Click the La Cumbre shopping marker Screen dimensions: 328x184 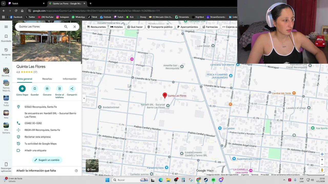(220, 128)
